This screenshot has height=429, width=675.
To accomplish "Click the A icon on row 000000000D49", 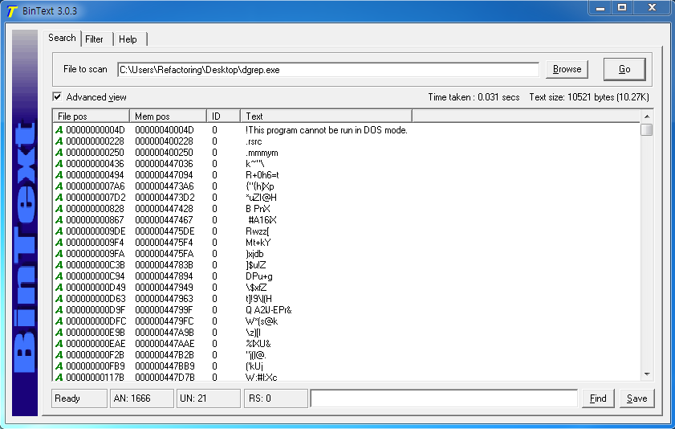I will click(59, 288).
